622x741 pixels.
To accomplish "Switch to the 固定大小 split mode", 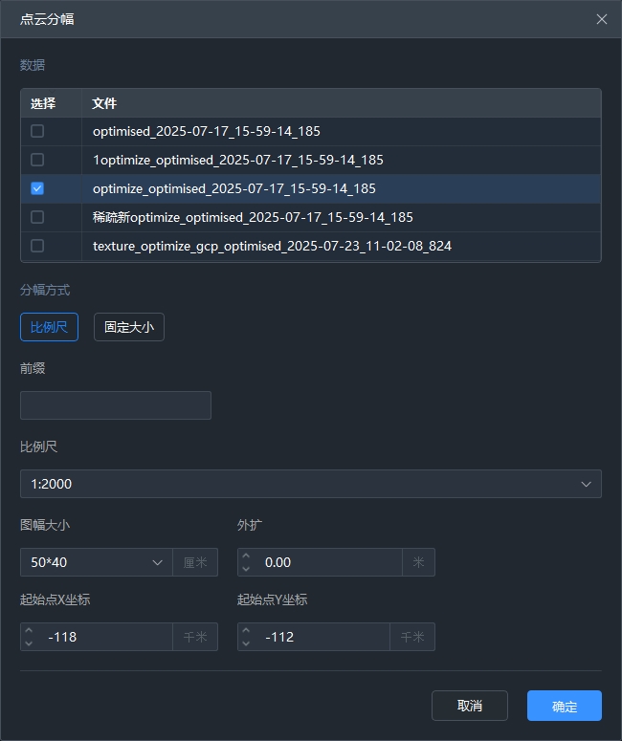I will point(129,327).
